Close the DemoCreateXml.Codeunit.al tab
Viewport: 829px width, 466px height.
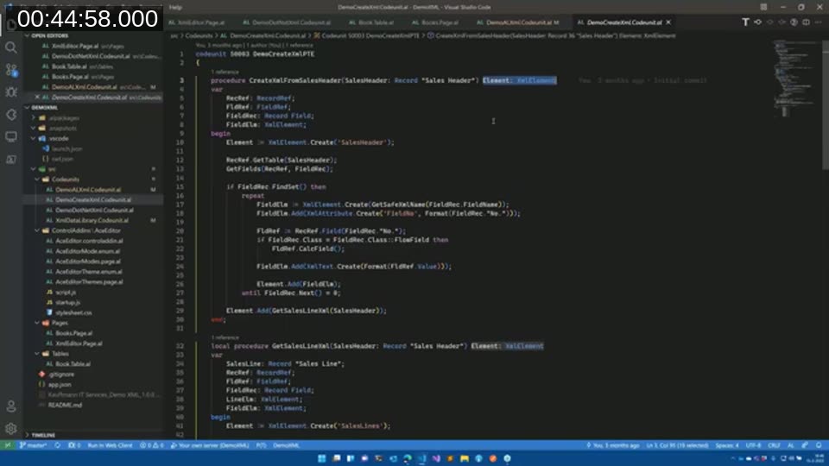(668, 22)
